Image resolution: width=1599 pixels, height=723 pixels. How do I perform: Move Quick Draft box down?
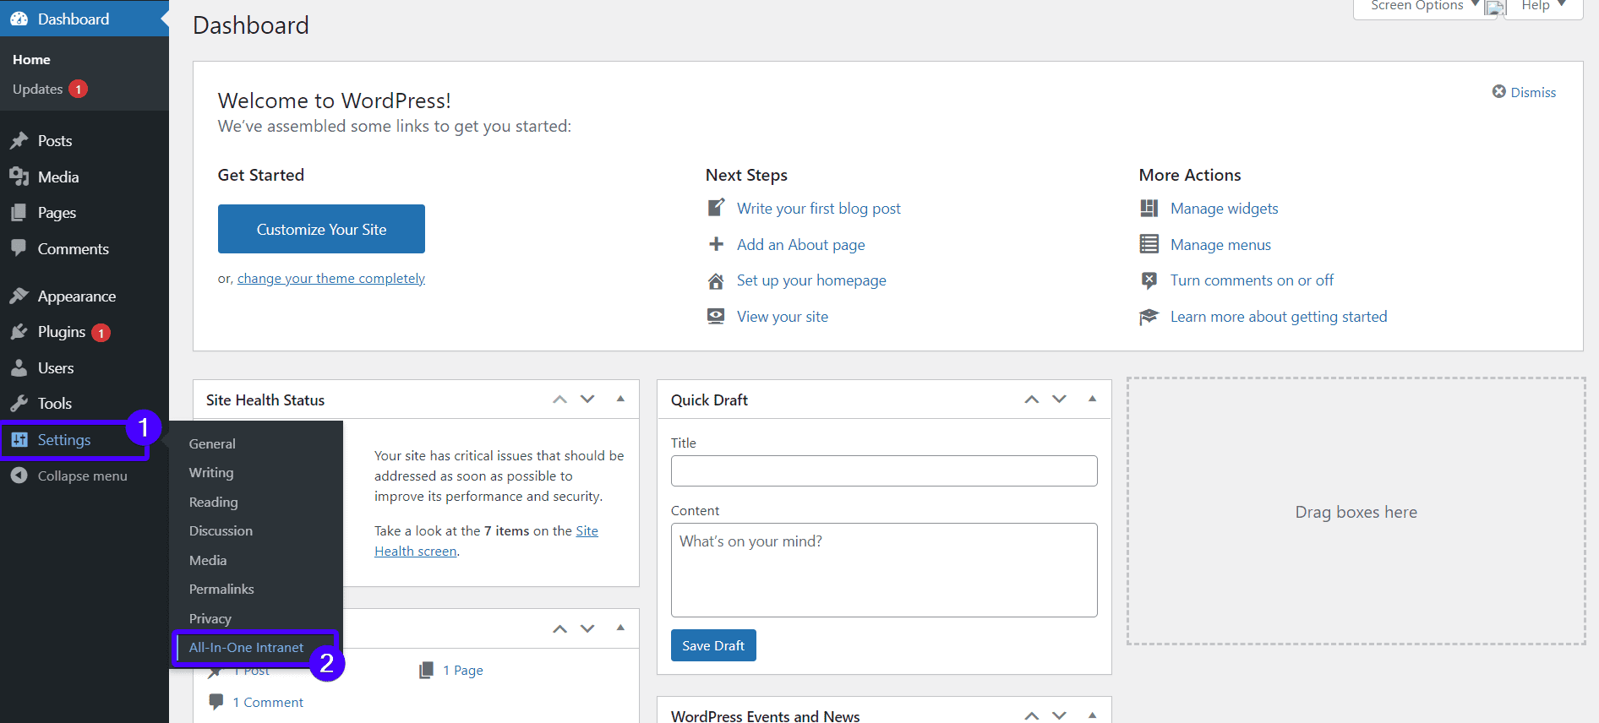[x=1059, y=400]
